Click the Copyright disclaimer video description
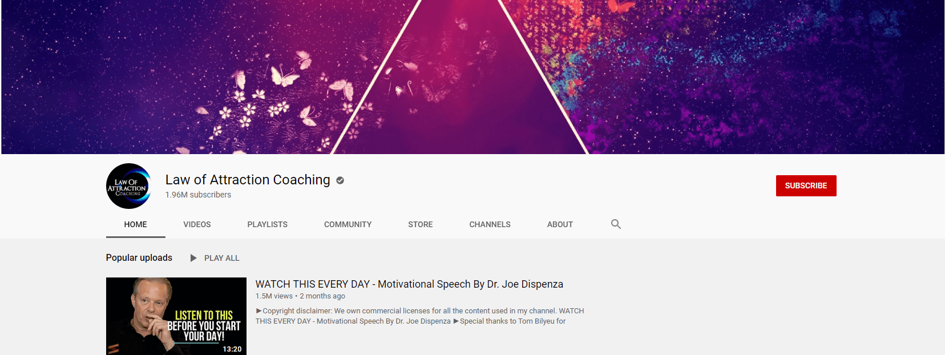Viewport: 945px width, 355px height. click(420, 316)
